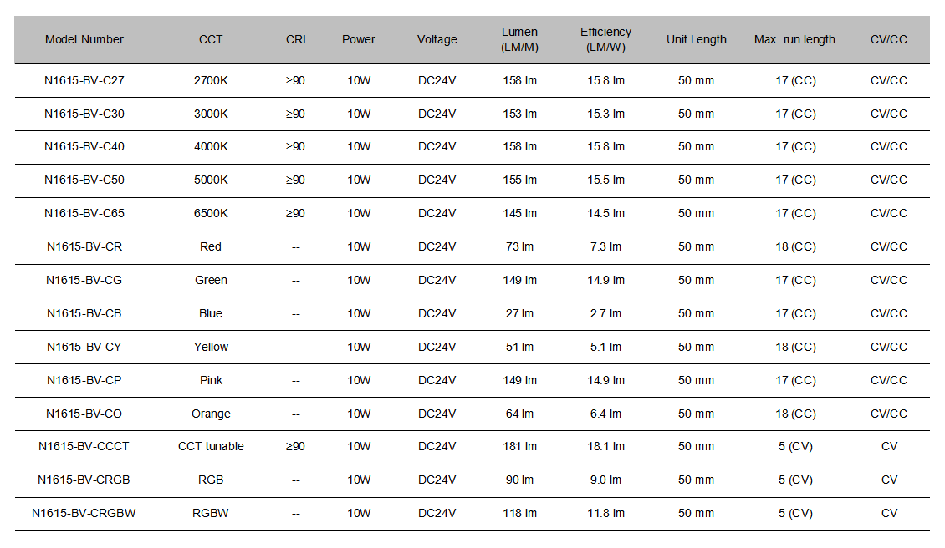Select the Orange color cell
The height and width of the screenshot is (548, 945).
point(211,414)
